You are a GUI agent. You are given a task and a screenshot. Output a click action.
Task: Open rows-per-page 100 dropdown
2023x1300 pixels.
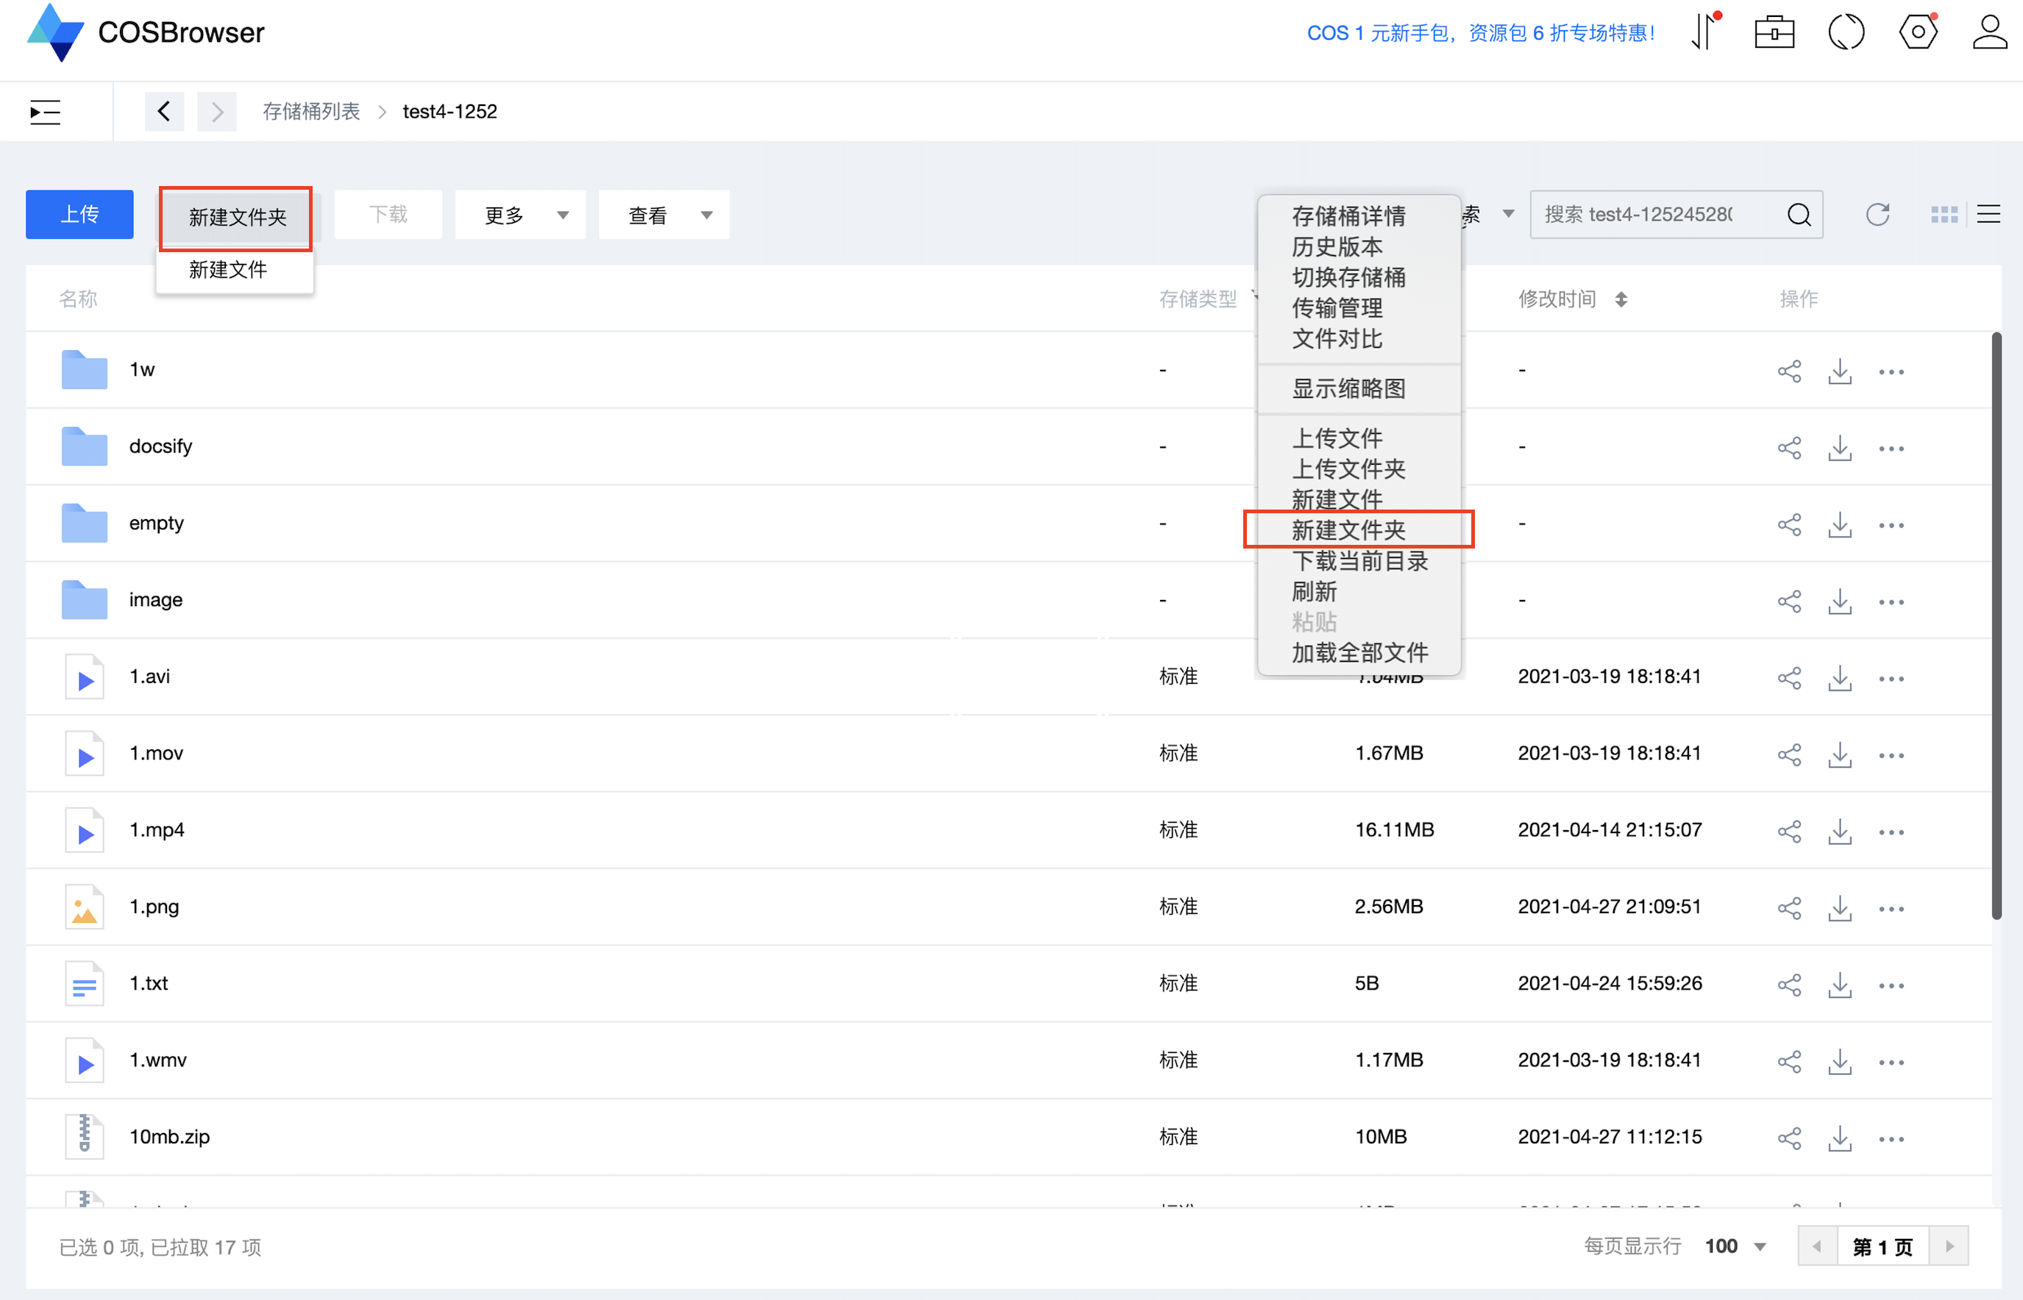click(x=1736, y=1246)
